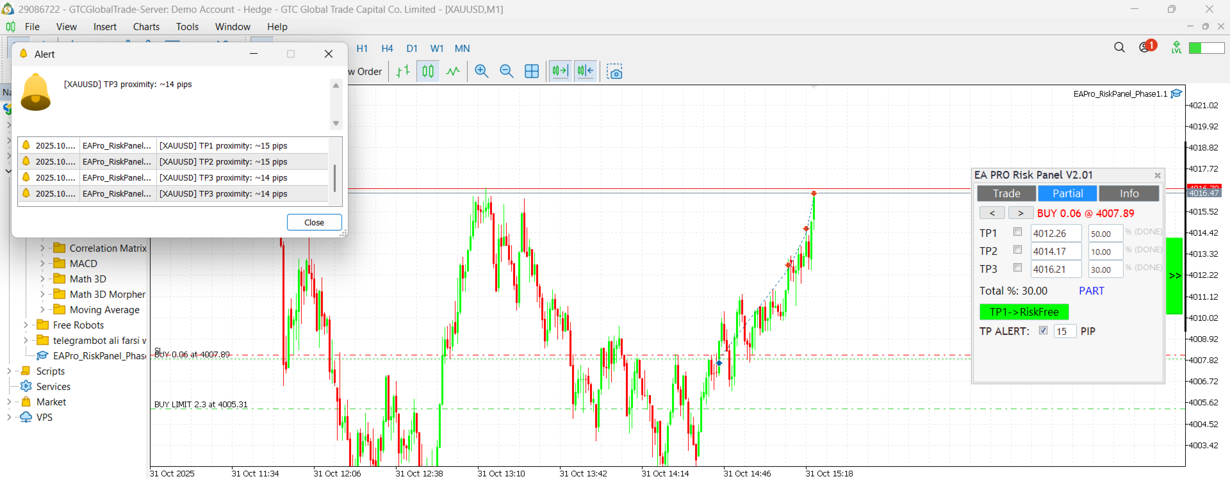The width and height of the screenshot is (1230, 479).
Task: Click the TP2 percent field 10.00
Action: [1105, 251]
